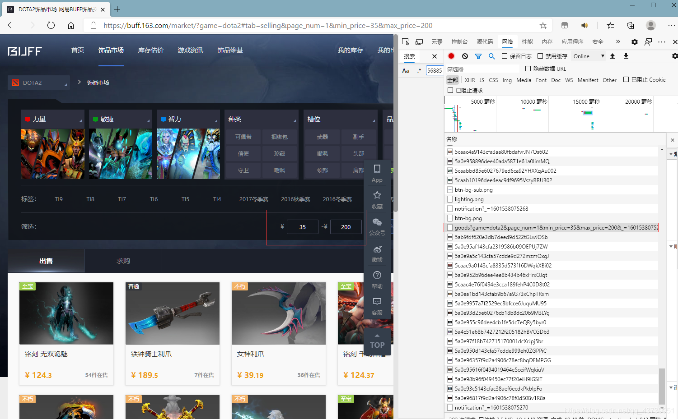Select the goods?game=dota2 network request
The height and width of the screenshot is (419, 678).
tap(551, 228)
